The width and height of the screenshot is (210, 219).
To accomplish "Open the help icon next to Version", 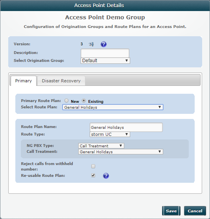I will click(103, 44).
